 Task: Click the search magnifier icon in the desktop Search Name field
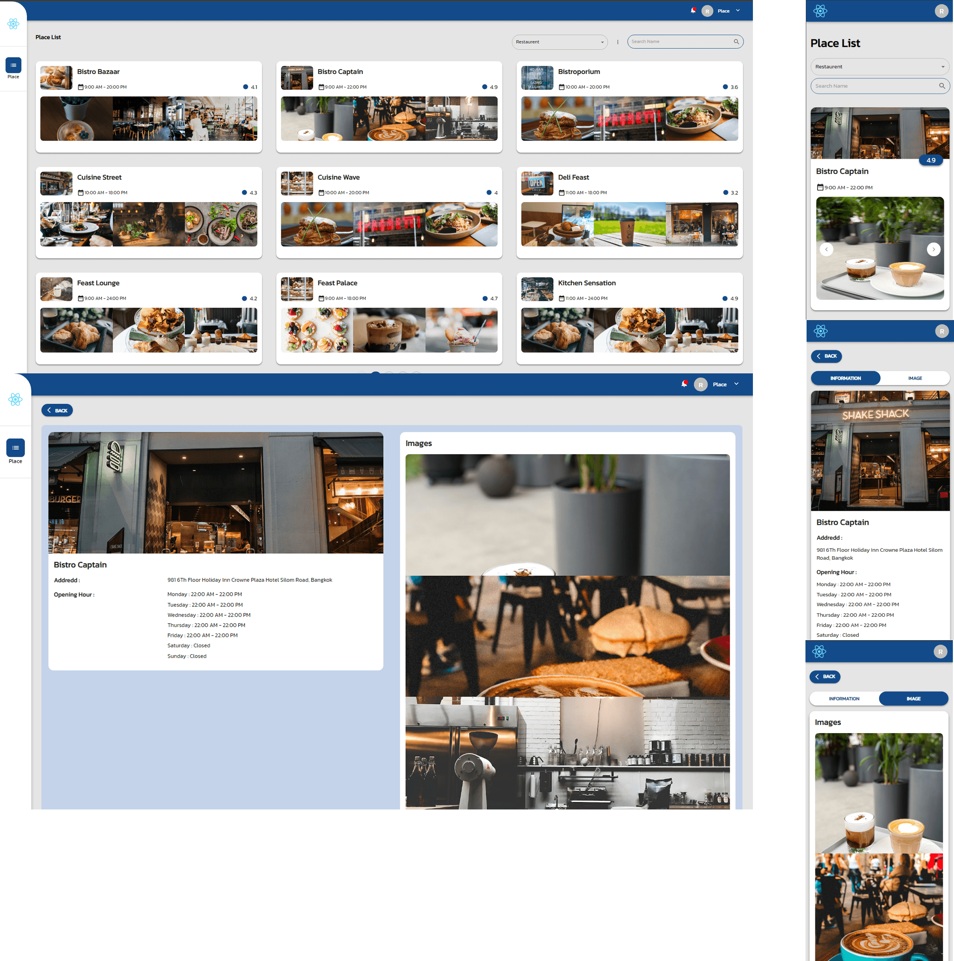point(736,42)
